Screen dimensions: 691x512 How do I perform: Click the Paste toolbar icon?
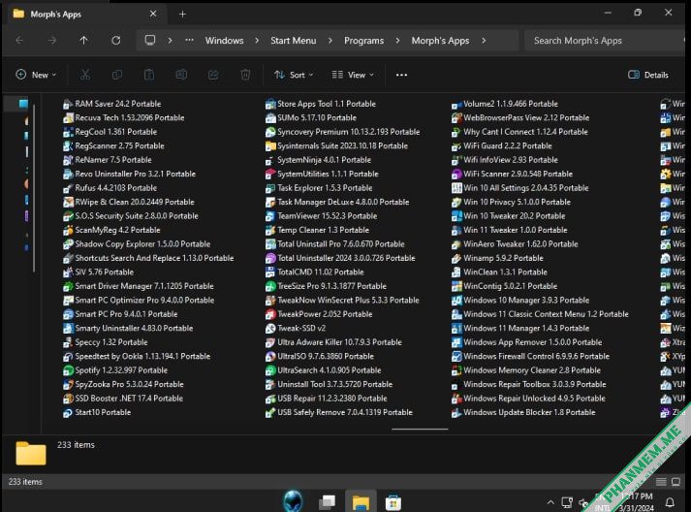point(149,75)
